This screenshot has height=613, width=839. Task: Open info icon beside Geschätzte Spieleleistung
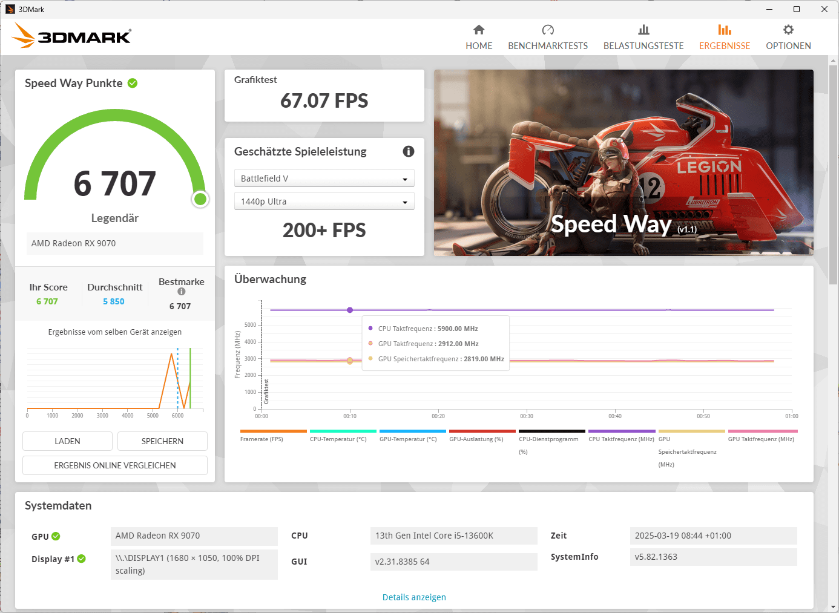(409, 151)
